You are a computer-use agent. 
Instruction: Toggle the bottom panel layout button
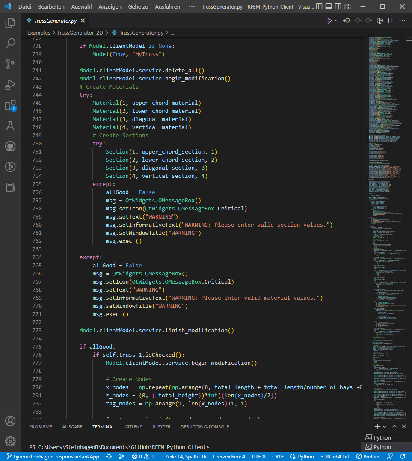(329, 6)
